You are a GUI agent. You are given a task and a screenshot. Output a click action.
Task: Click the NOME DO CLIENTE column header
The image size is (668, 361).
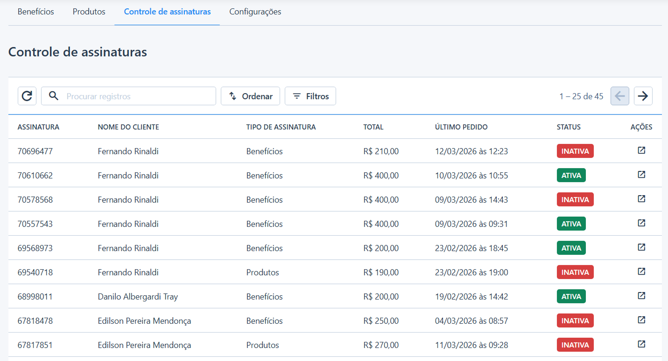tap(128, 127)
